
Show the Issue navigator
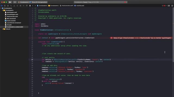coord(14,6)
